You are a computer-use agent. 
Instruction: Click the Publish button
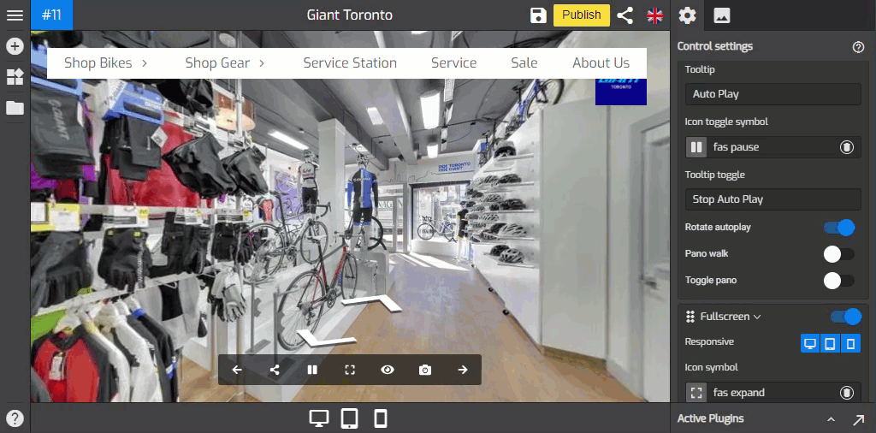tap(582, 15)
